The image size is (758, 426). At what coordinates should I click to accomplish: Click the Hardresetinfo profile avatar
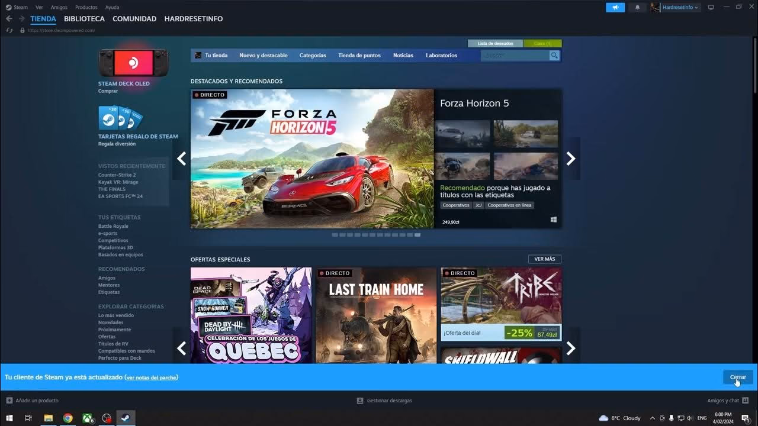[656, 7]
